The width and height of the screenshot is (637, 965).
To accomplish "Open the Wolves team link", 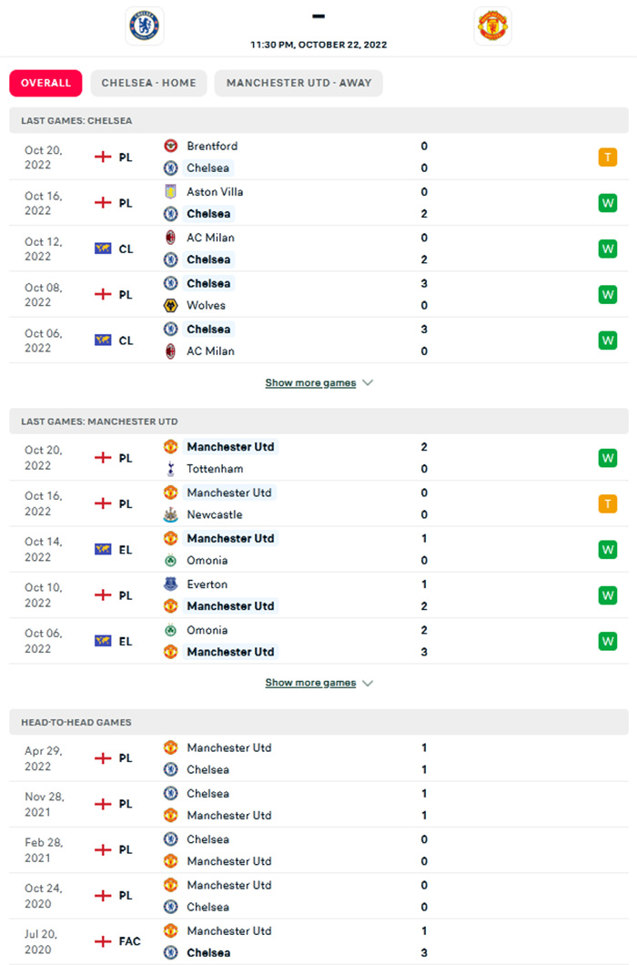I will click(206, 305).
